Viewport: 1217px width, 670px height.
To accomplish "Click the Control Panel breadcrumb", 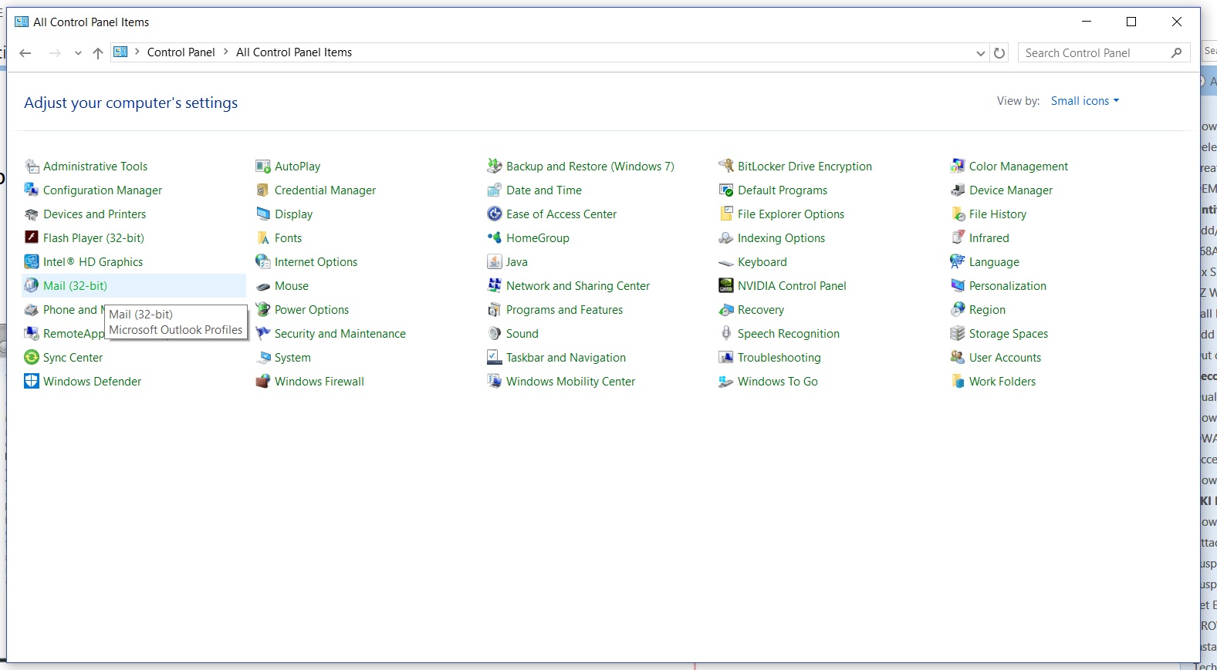I will (181, 52).
